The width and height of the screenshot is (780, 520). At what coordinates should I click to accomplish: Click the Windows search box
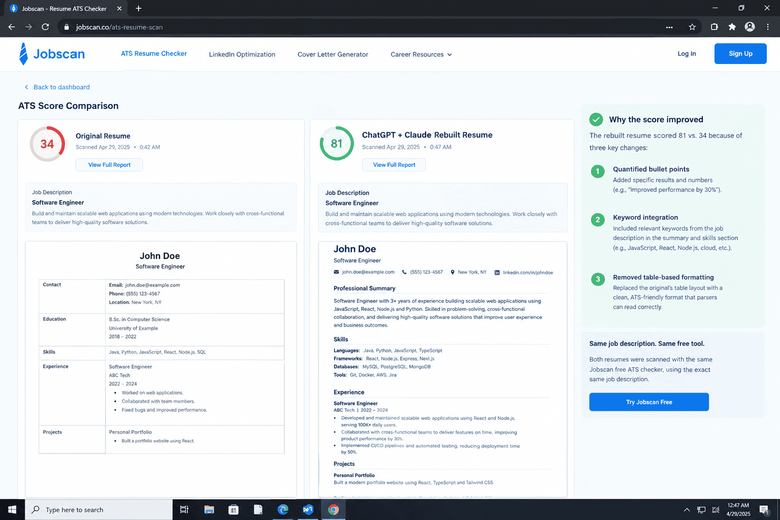[x=99, y=509]
